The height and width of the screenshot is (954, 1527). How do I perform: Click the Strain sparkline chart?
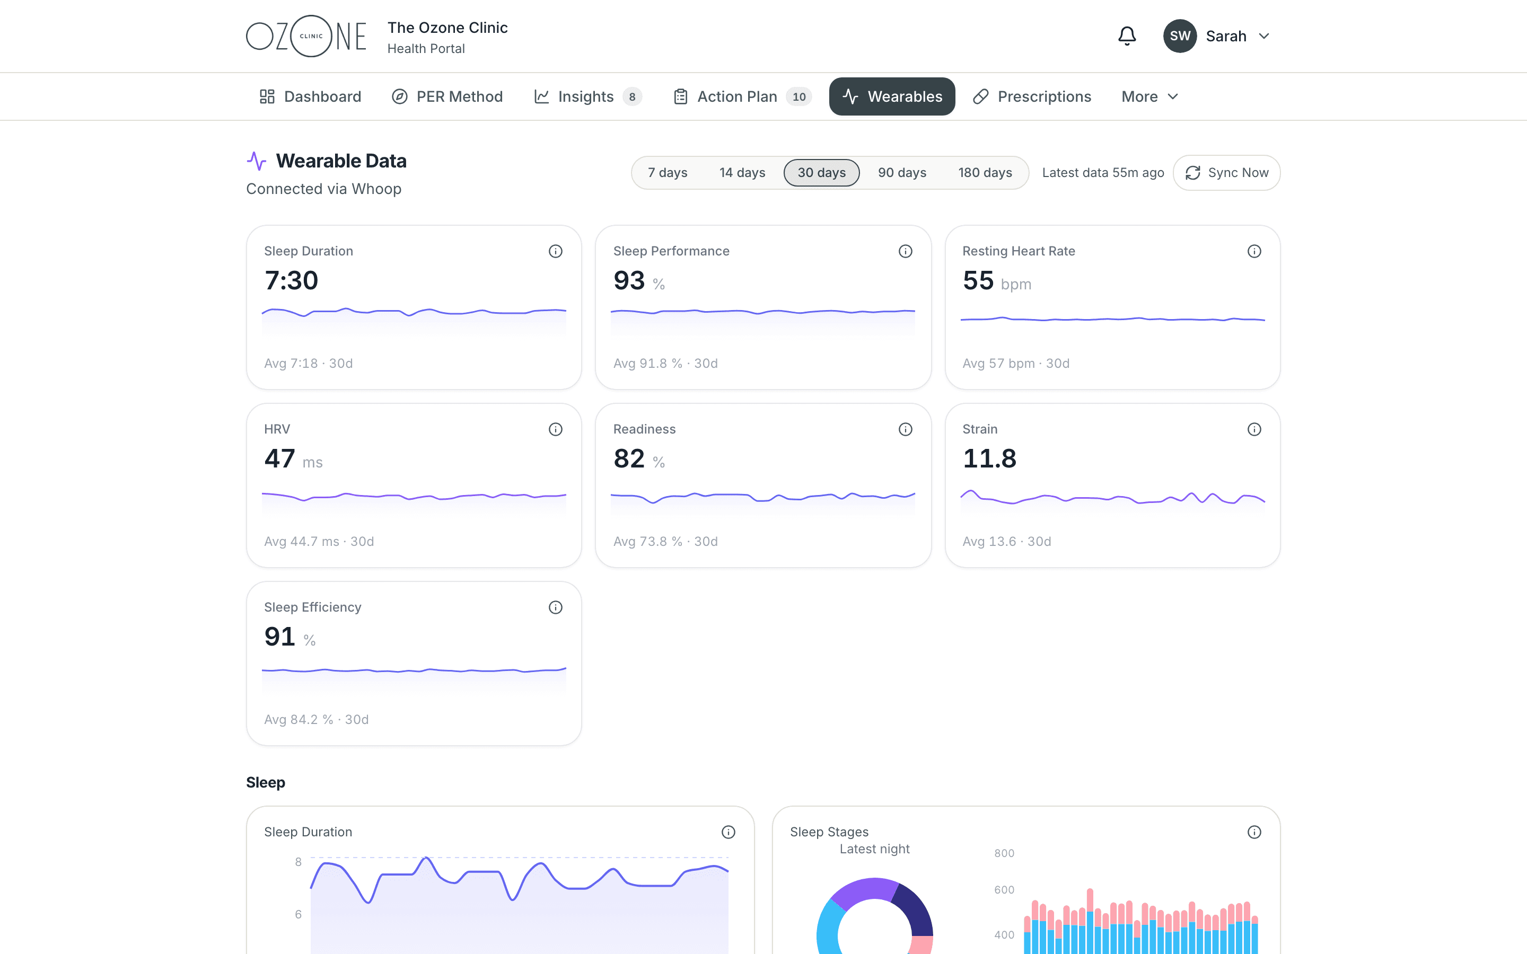[1112, 503]
